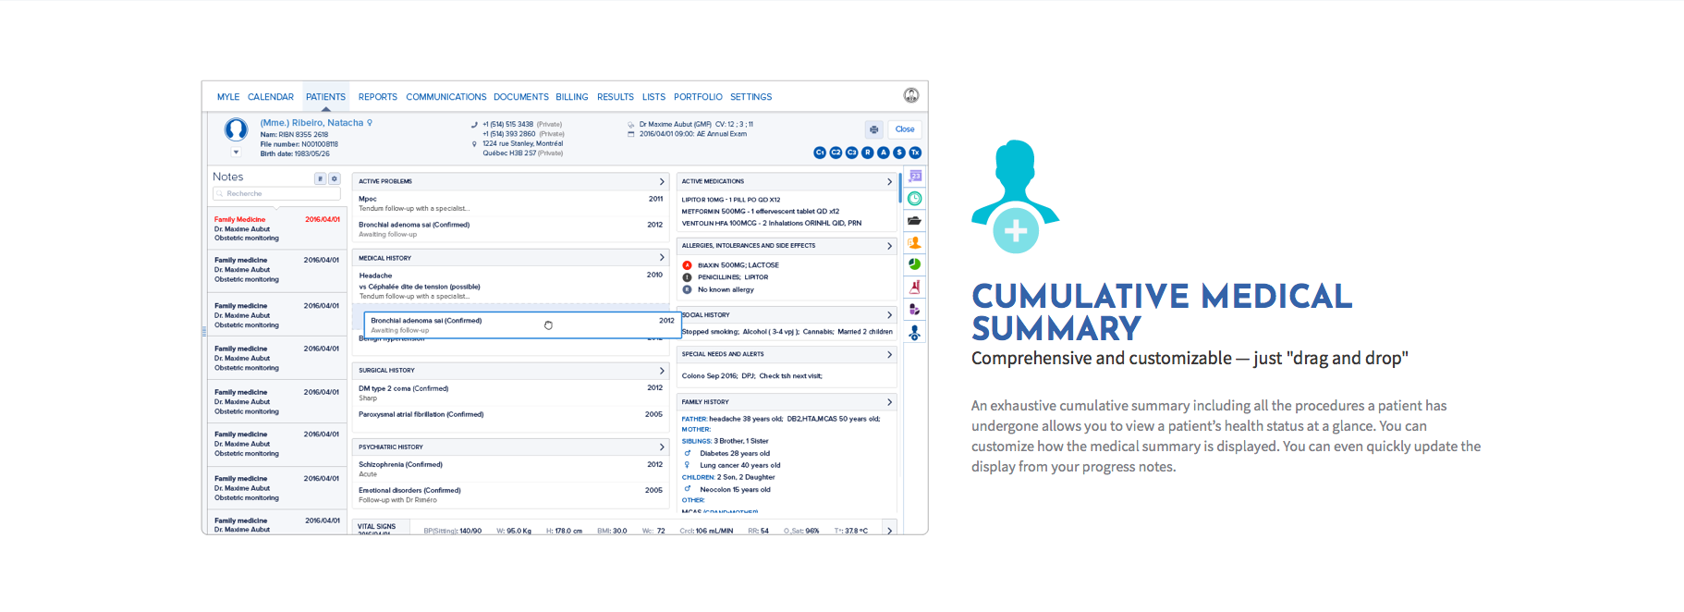Switch to the Patients tab
Image resolution: width=1684 pixels, height=612 pixels.
325,97
